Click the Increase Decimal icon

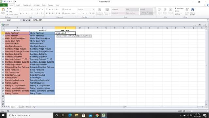90,13
